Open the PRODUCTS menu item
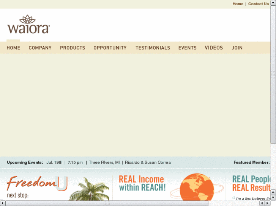 (73, 48)
